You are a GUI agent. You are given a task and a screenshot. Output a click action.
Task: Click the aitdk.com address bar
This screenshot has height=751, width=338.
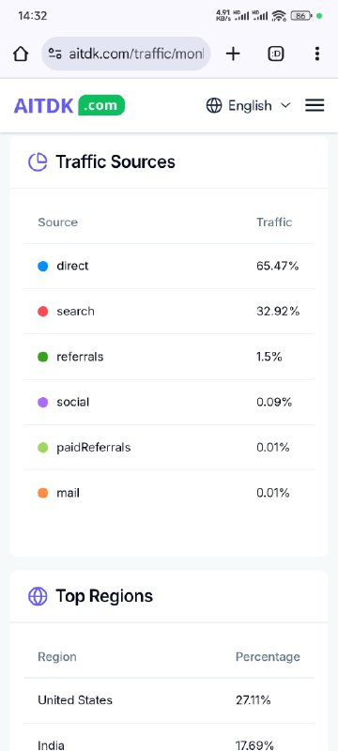tap(126, 54)
